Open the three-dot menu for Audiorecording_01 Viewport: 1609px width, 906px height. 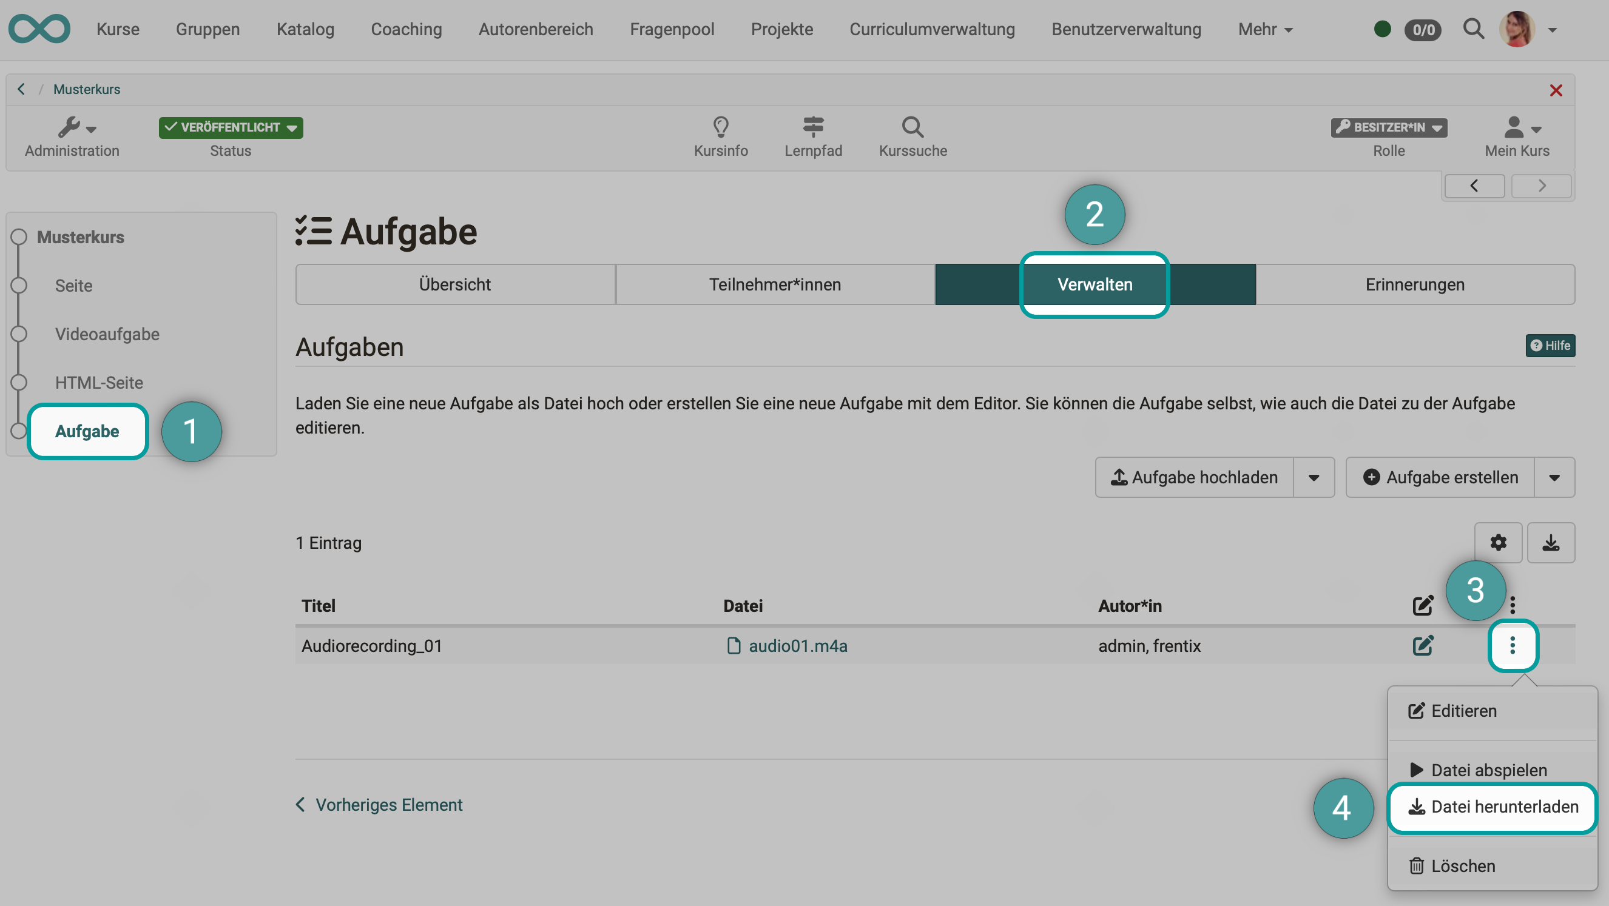1513,646
